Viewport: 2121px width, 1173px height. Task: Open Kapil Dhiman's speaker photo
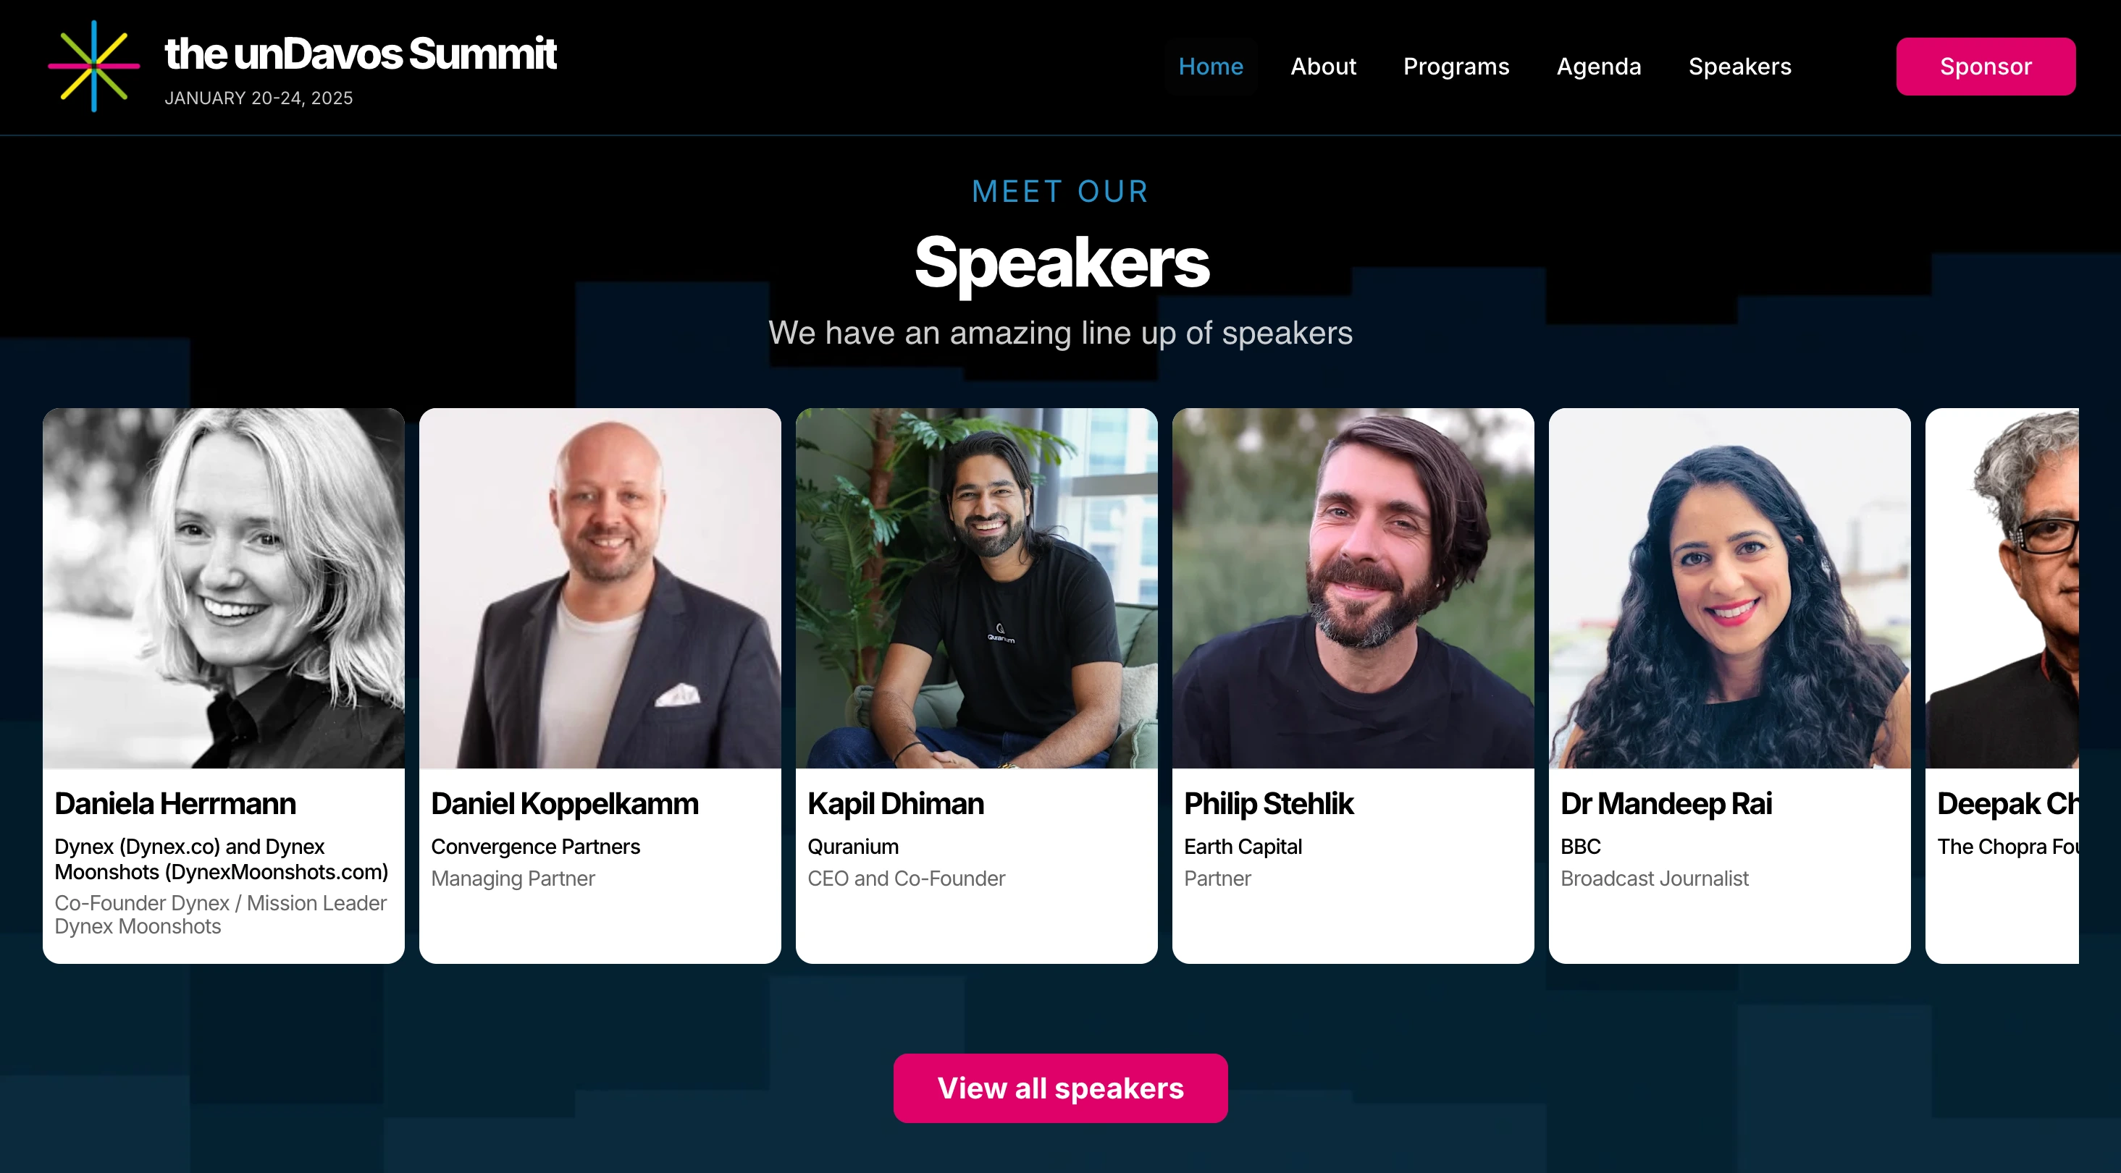[x=975, y=588]
